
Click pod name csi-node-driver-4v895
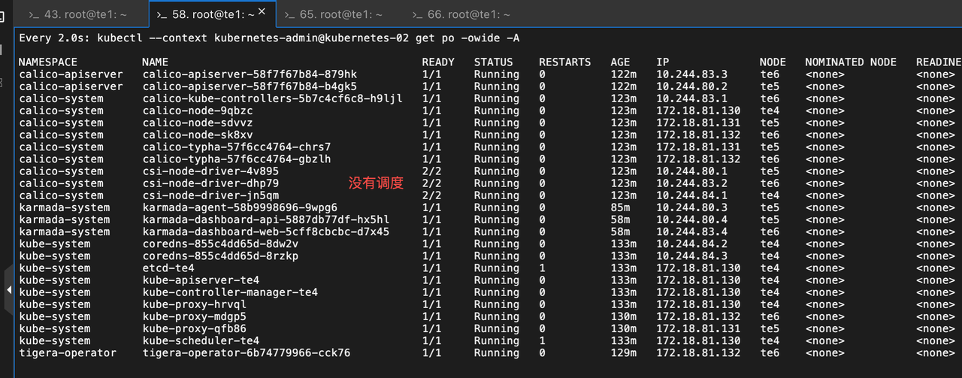click(x=210, y=171)
